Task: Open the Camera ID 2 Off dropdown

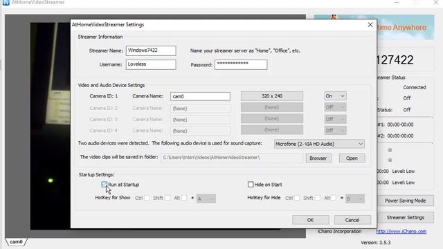Action: (335, 107)
